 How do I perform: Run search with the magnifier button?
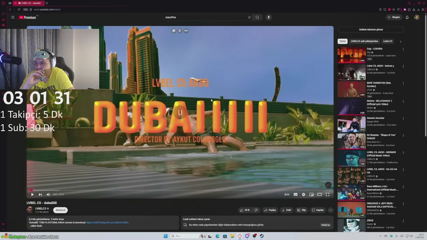(257, 17)
